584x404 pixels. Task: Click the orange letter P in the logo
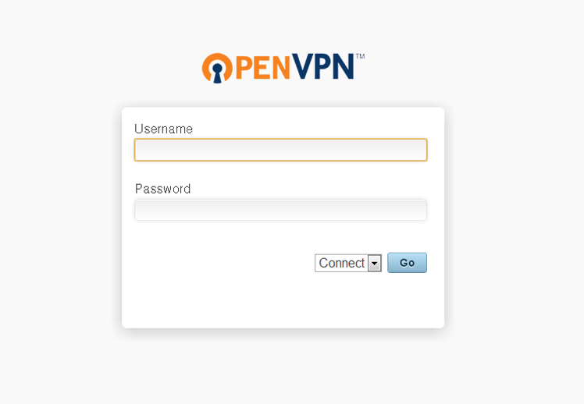coord(244,68)
